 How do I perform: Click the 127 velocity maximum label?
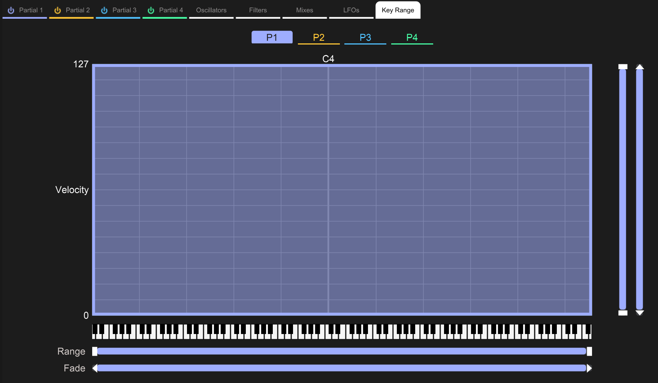tap(81, 64)
